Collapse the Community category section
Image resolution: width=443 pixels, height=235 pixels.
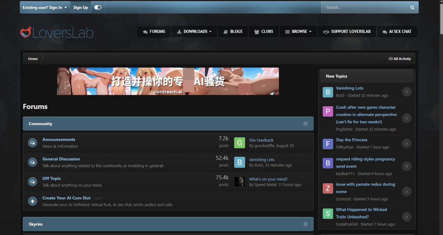pyautogui.click(x=305, y=124)
